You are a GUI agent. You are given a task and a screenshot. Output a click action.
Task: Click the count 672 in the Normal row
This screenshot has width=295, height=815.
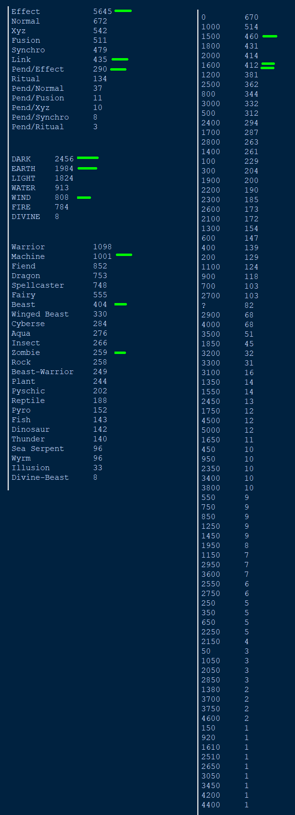pos(100,21)
